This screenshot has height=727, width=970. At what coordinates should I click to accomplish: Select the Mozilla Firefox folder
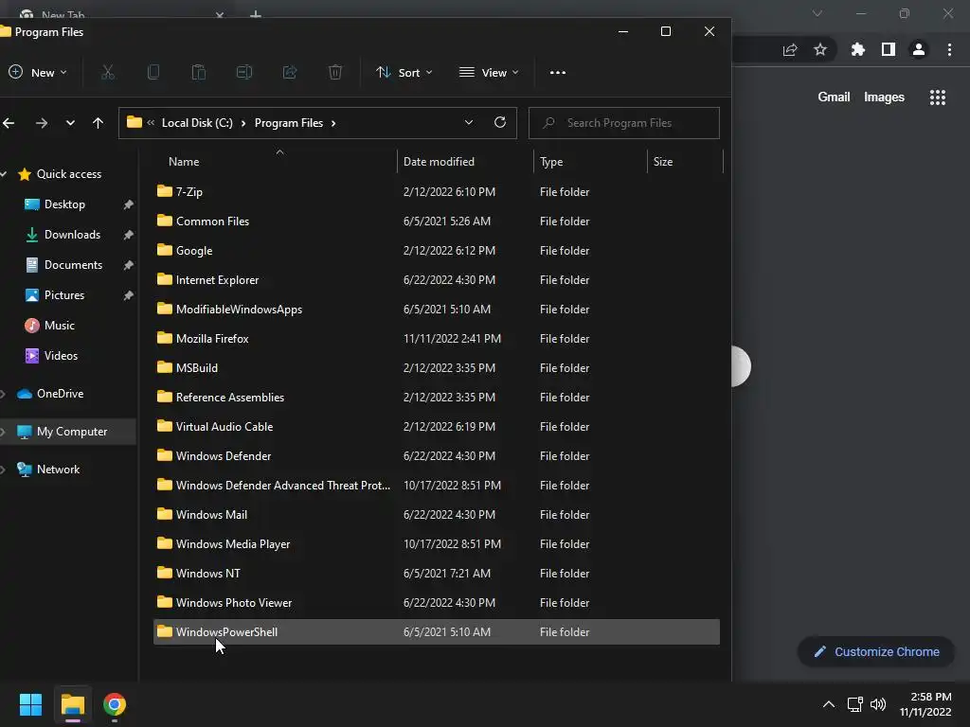(x=436, y=339)
